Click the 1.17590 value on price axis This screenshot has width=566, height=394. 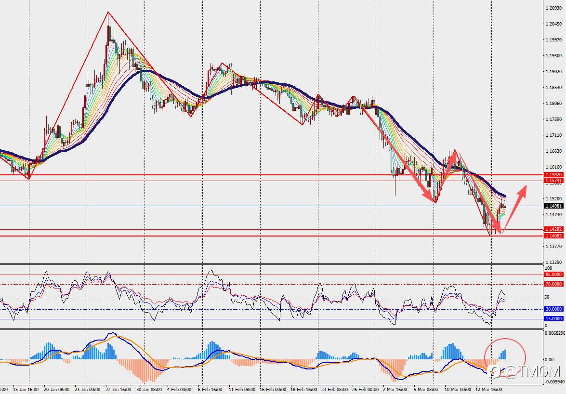pyautogui.click(x=554, y=119)
